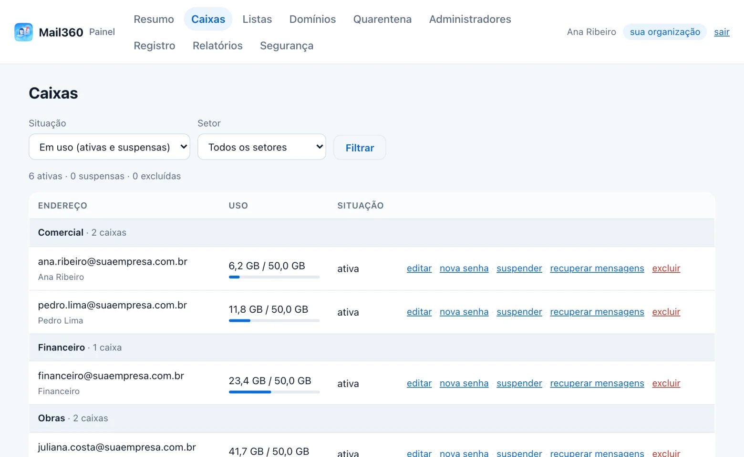744x457 pixels.
Task: Click the Mail360 logo icon
Action: coord(23,32)
